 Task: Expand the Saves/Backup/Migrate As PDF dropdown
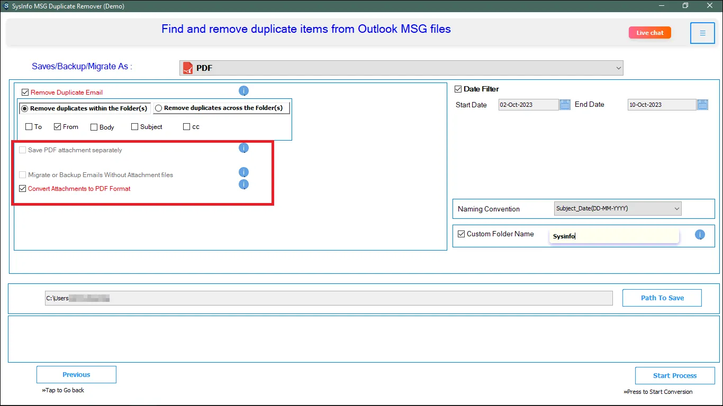618,68
